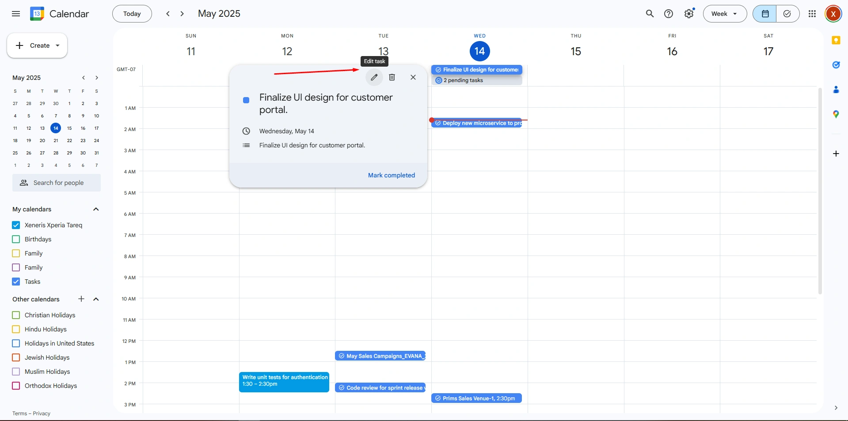Image resolution: width=848 pixels, height=421 pixels.
Task: Click the blue task color square
Action: pyautogui.click(x=246, y=100)
